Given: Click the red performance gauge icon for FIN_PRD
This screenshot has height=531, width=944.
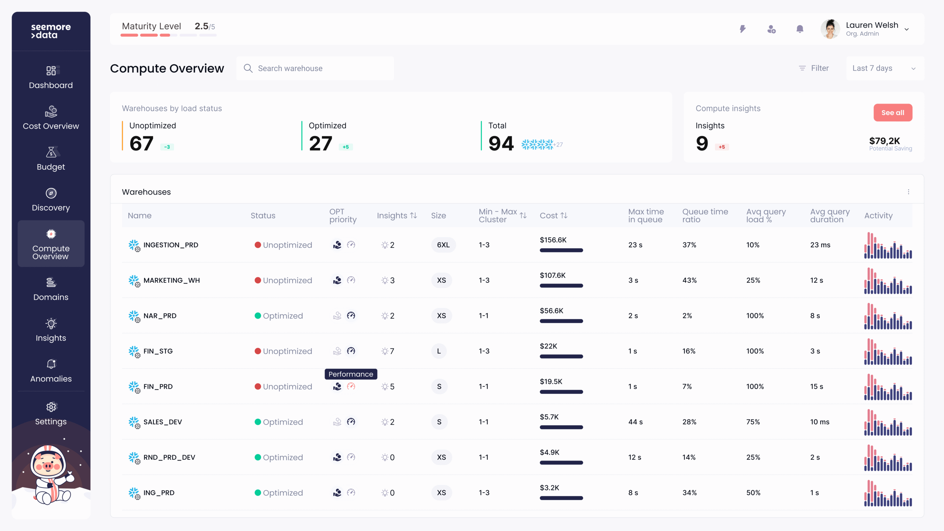Looking at the screenshot, I should click(351, 386).
